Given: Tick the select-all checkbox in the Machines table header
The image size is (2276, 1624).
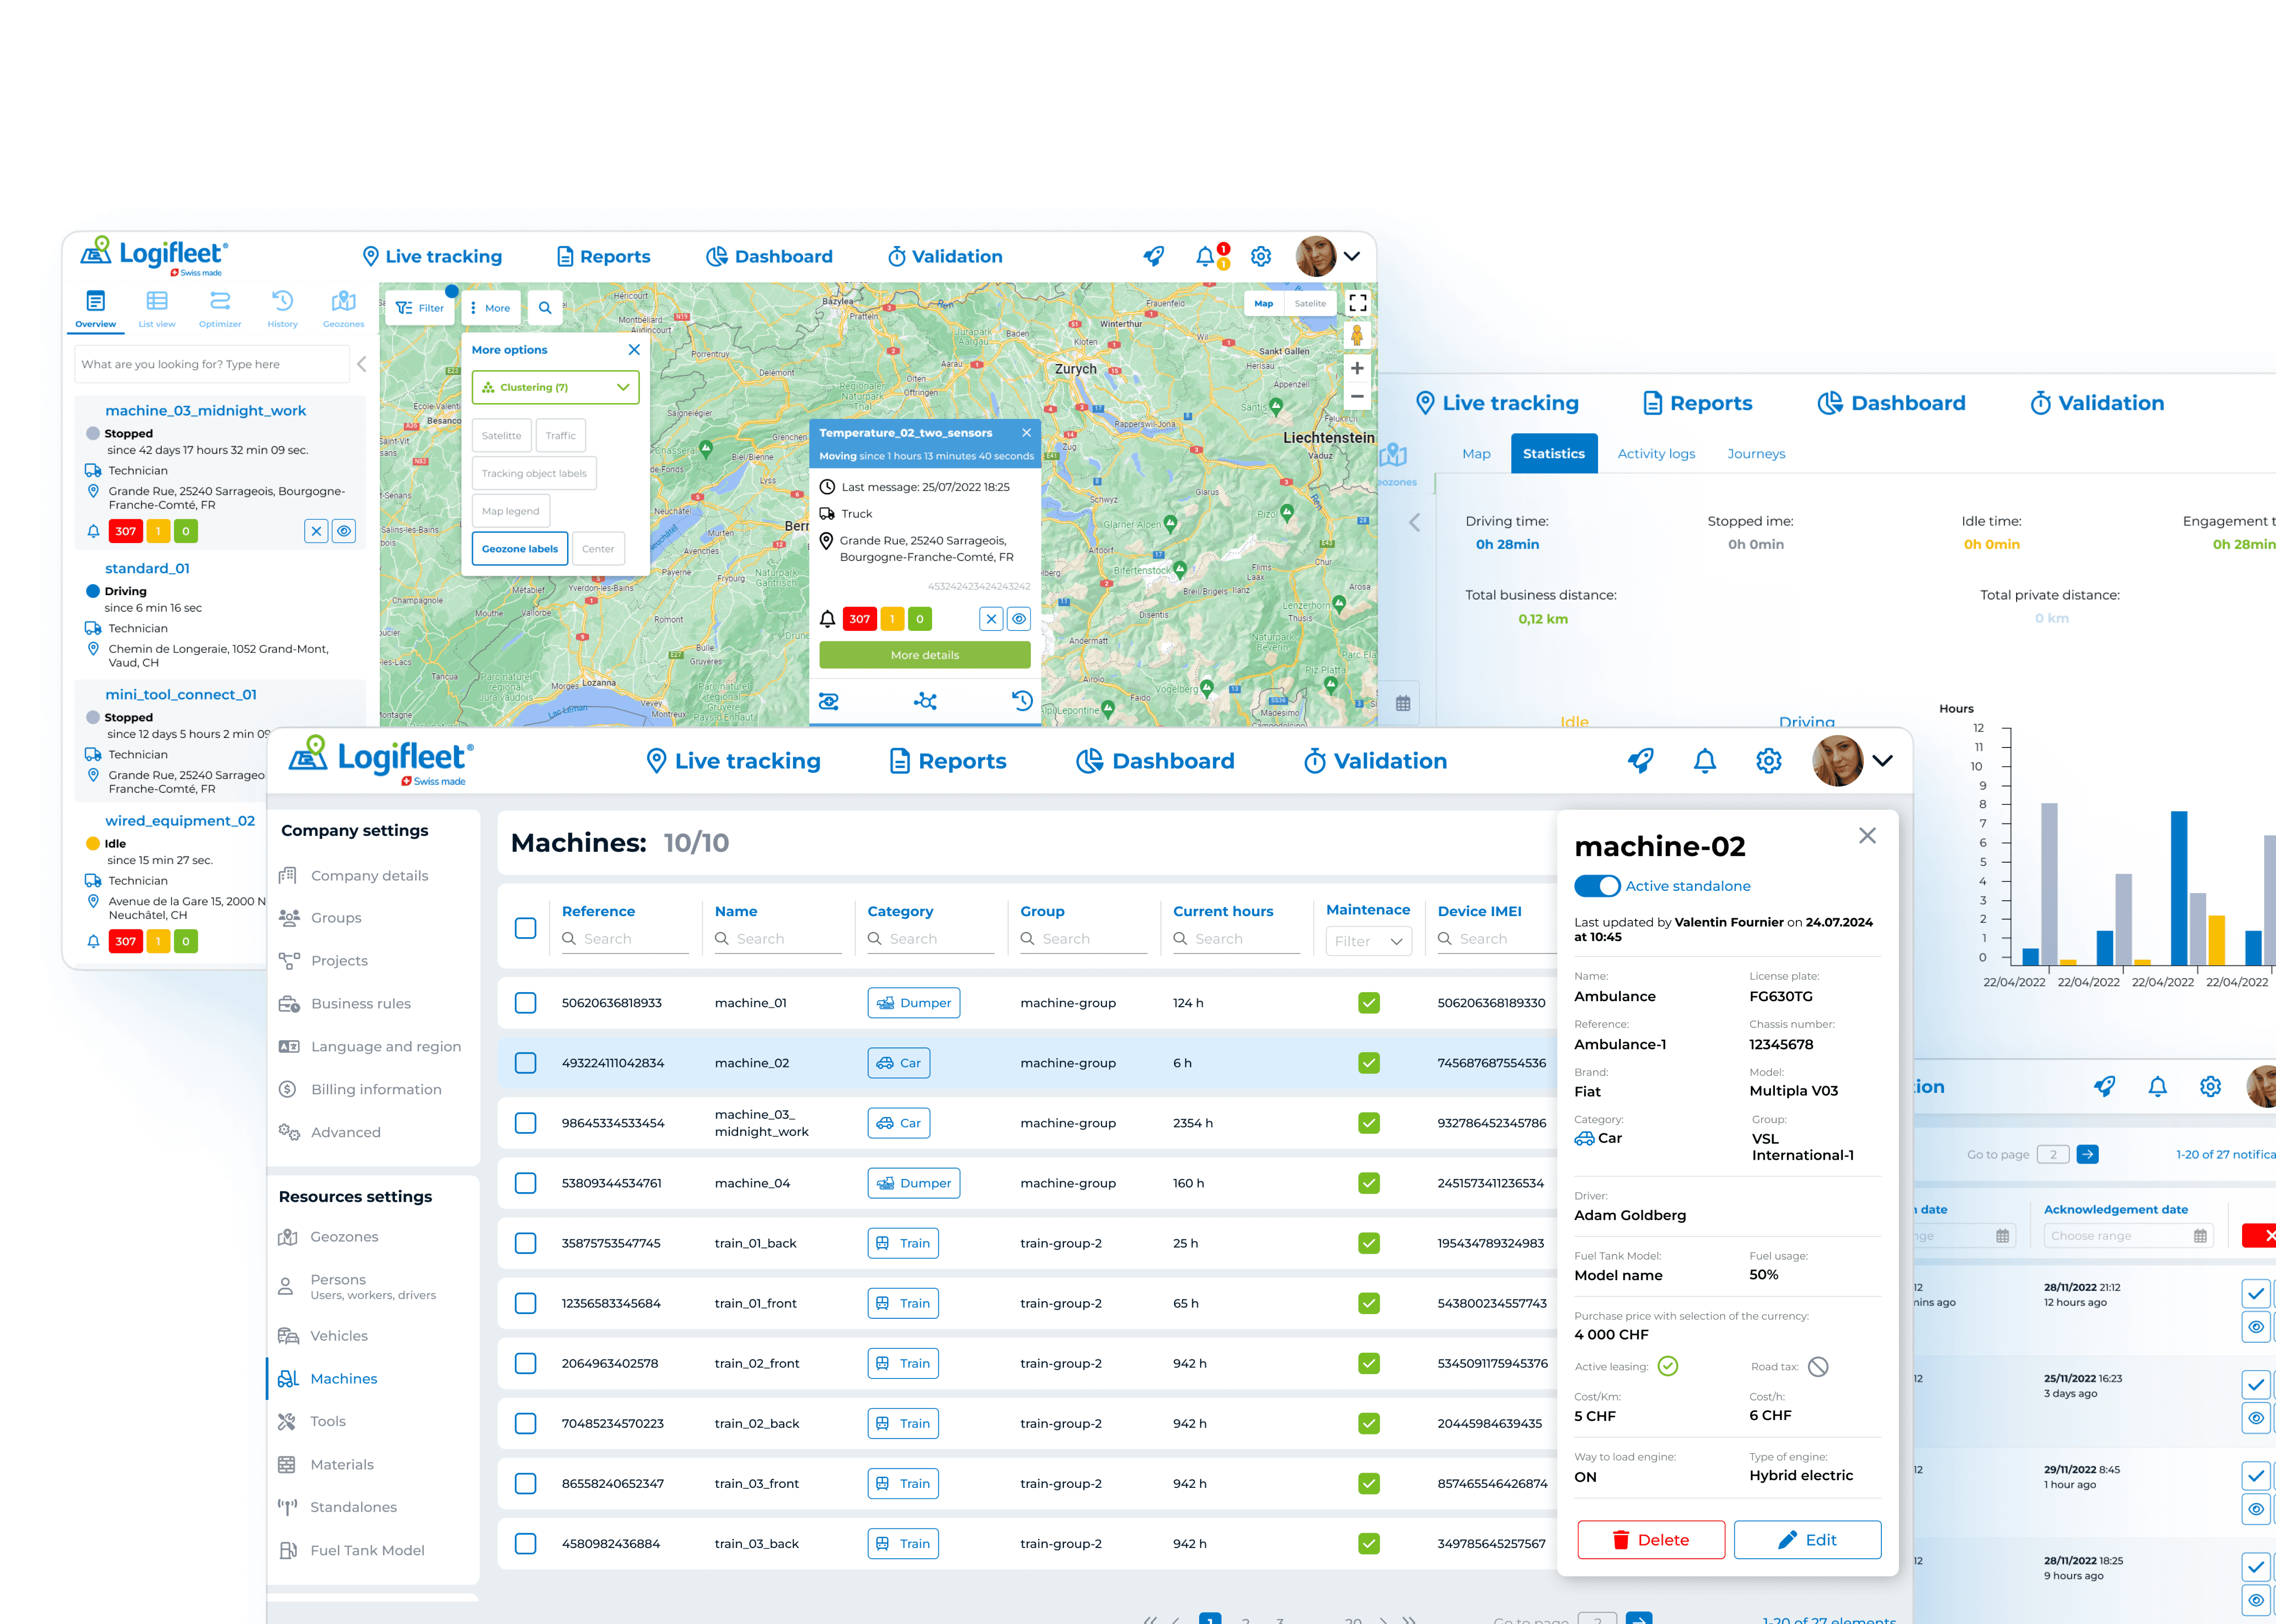Looking at the screenshot, I should (525, 928).
